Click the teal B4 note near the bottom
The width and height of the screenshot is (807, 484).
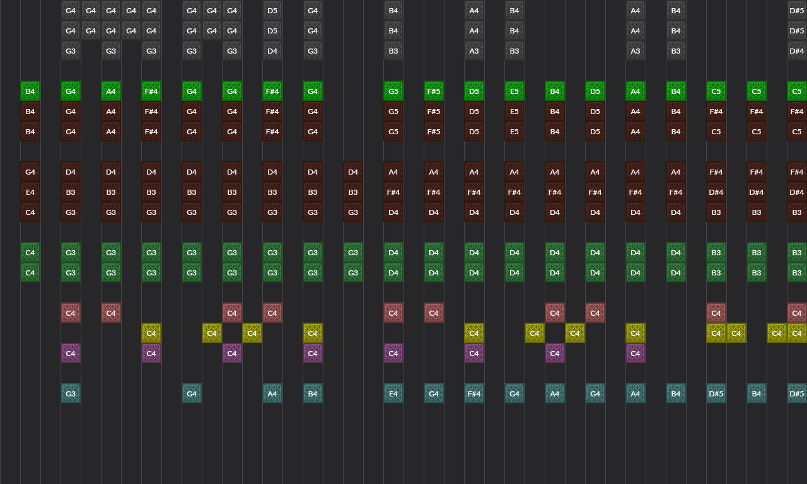click(312, 393)
